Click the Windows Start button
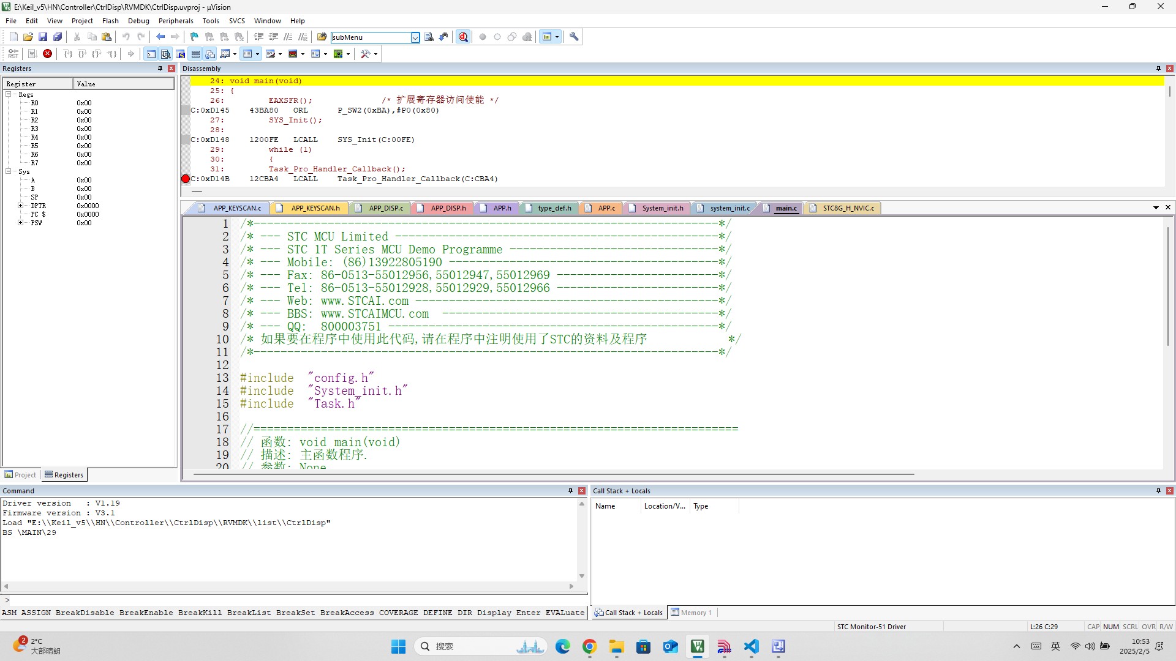The image size is (1176, 661). click(398, 646)
